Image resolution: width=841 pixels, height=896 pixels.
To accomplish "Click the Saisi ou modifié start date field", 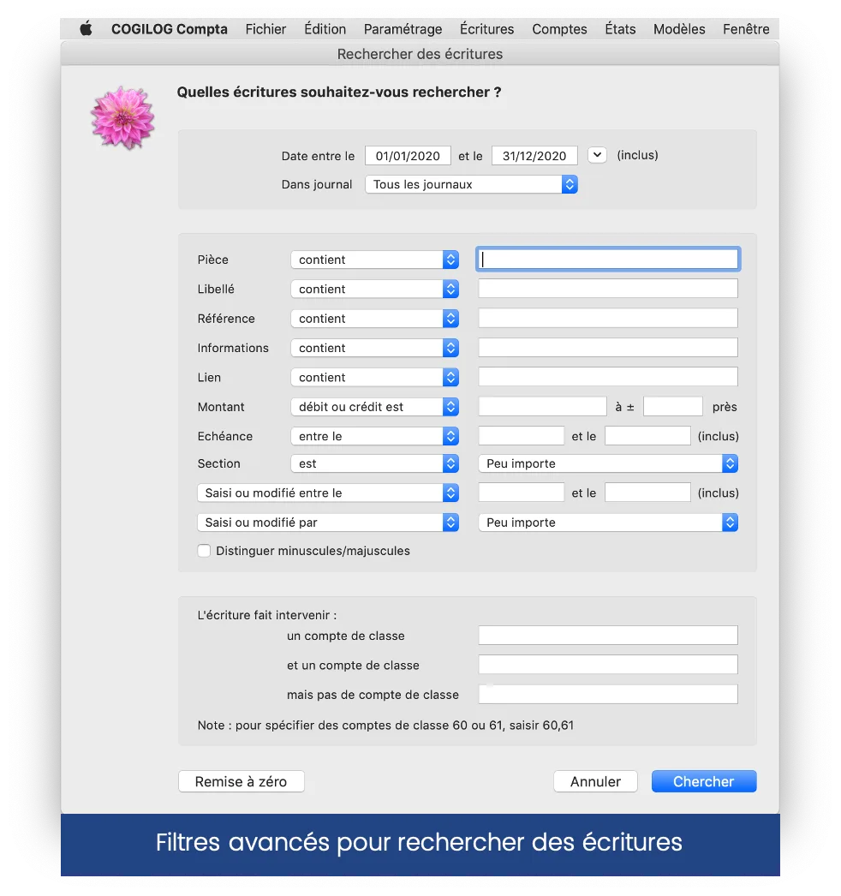I will pyautogui.click(x=521, y=493).
